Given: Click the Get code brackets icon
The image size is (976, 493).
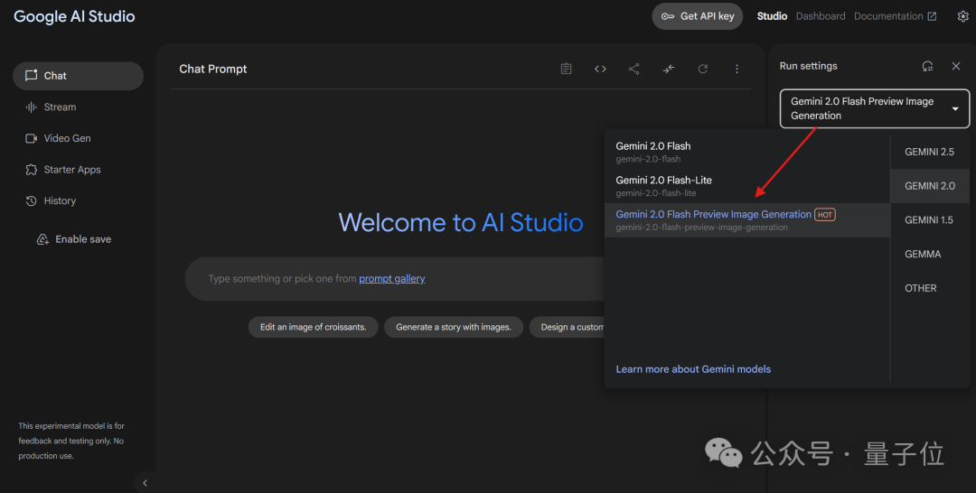Looking at the screenshot, I should pos(600,70).
